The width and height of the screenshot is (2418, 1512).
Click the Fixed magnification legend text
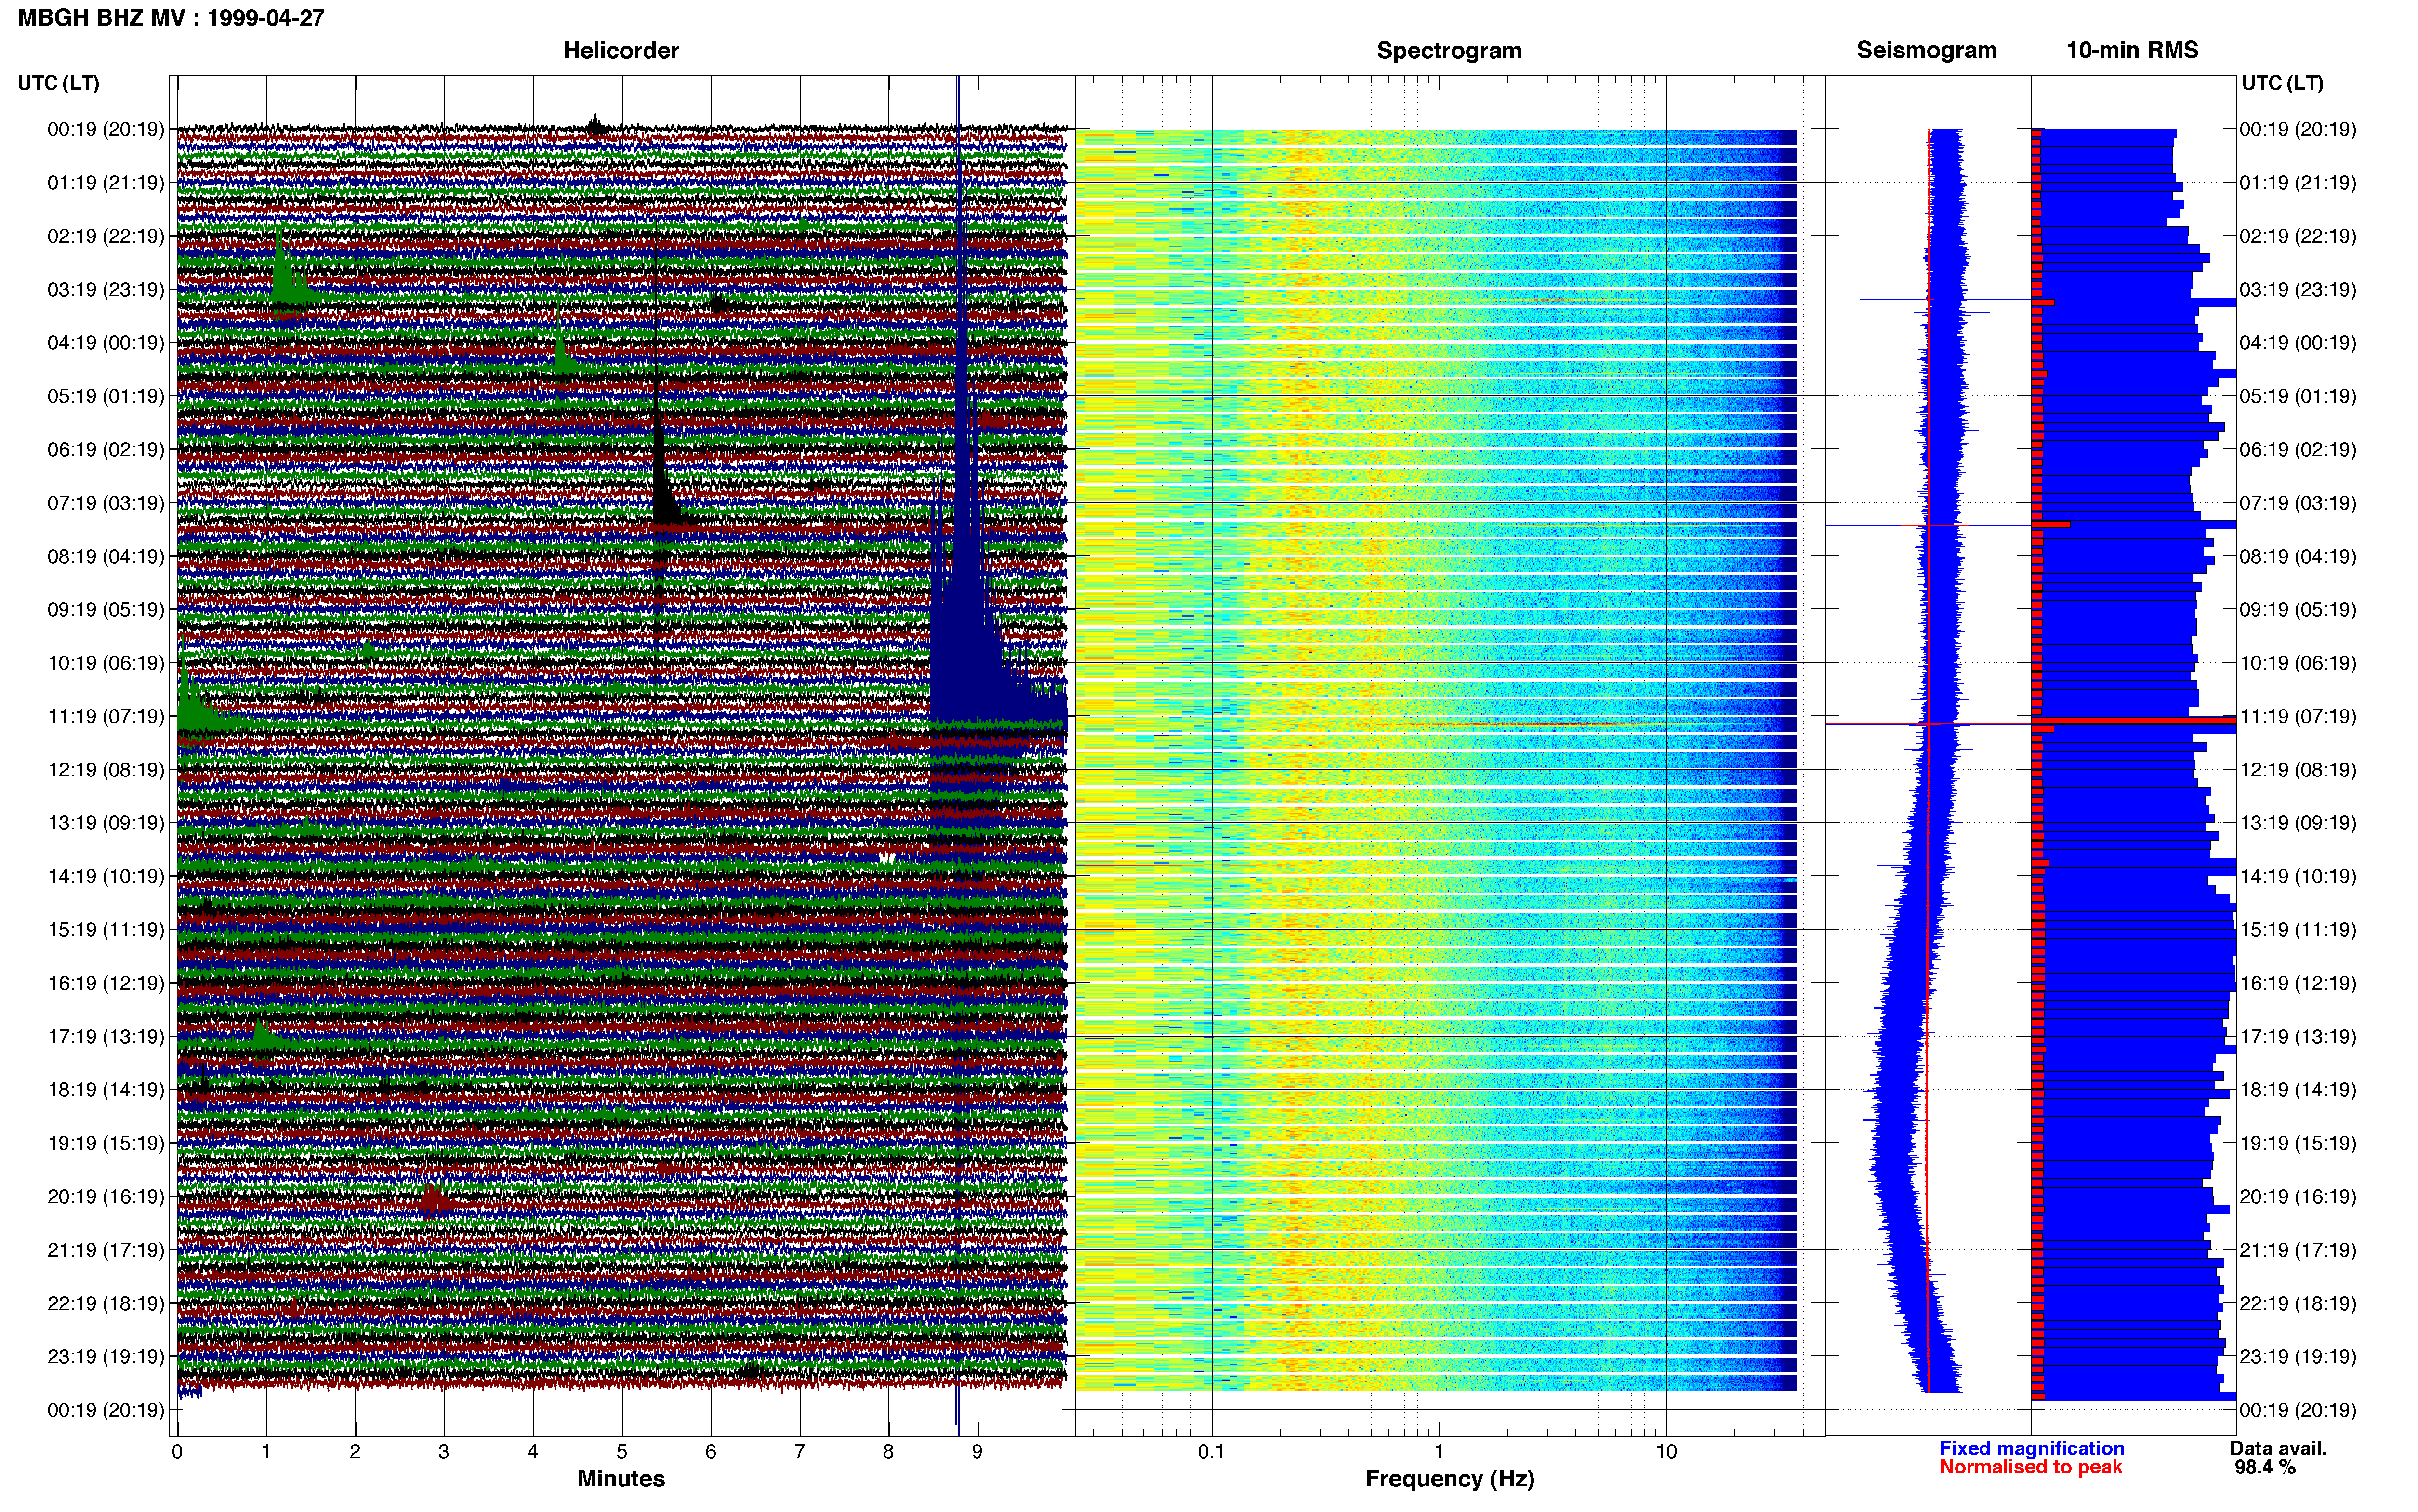point(2031,1448)
